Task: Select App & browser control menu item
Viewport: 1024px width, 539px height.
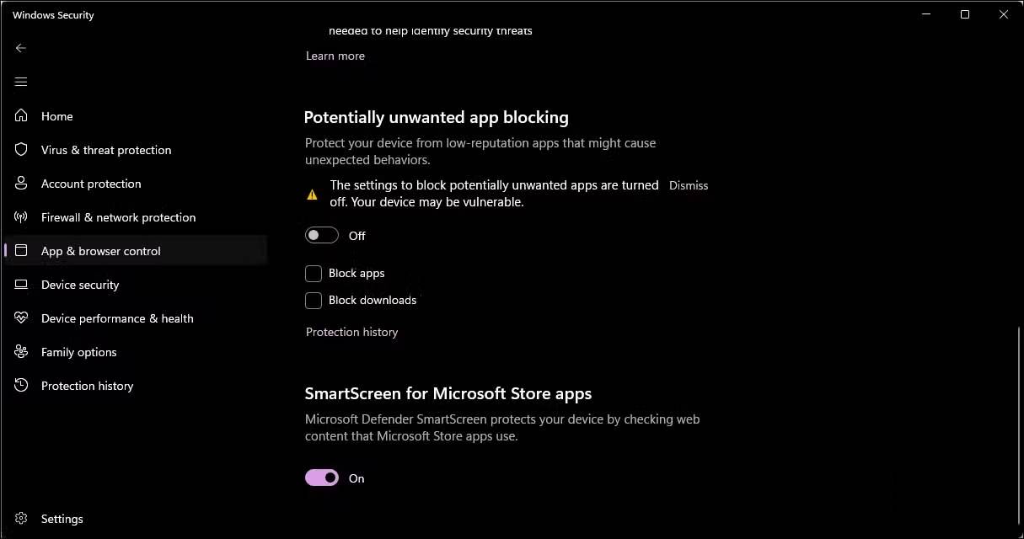Action: (x=101, y=251)
